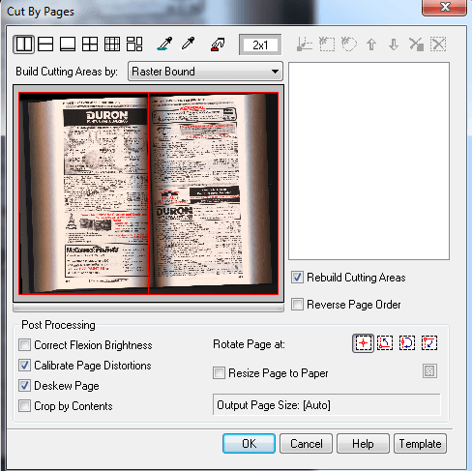Select the single page layout icon
Viewport: 472px width, 471px height.
[68, 44]
